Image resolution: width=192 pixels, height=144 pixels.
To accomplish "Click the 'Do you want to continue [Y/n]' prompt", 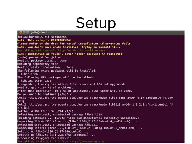I will [x=45, y=94].
